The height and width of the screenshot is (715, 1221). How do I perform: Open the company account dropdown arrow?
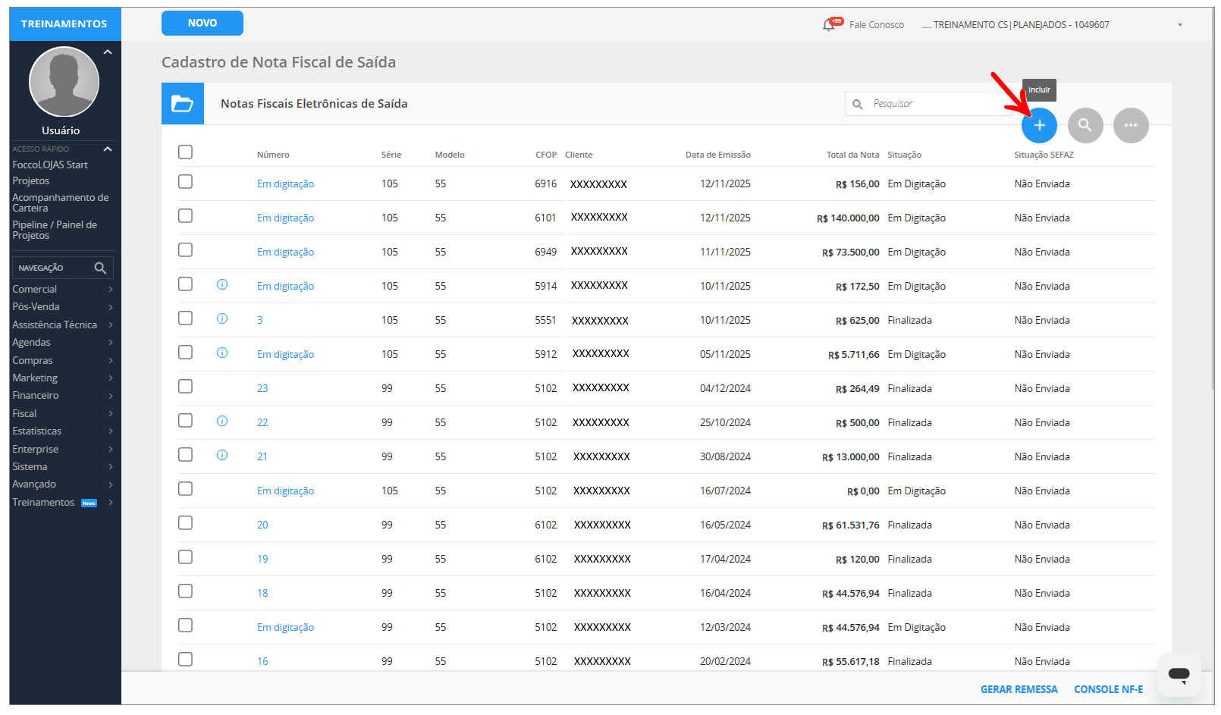[x=1179, y=25]
